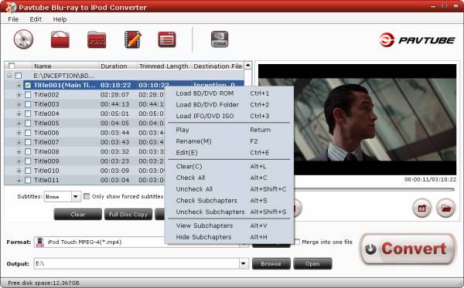Click the red list options icon

[166, 39]
